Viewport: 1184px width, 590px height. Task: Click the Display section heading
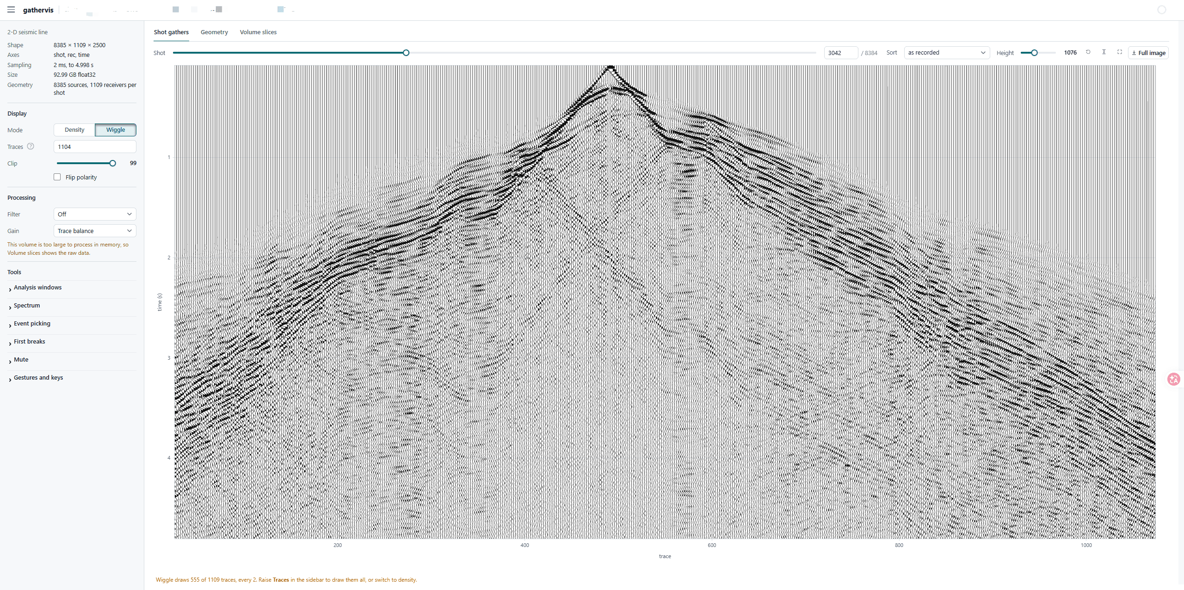click(17, 114)
